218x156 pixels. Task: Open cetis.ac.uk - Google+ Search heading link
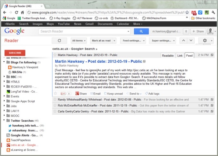[x=75, y=49]
